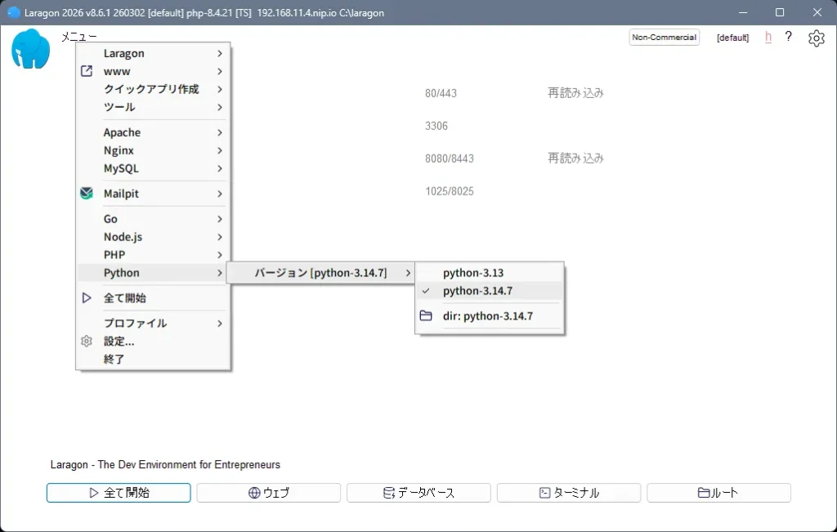This screenshot has width=837, height=532.
Task: Open the settings gear icon at top right
Action: coord(817,38)
